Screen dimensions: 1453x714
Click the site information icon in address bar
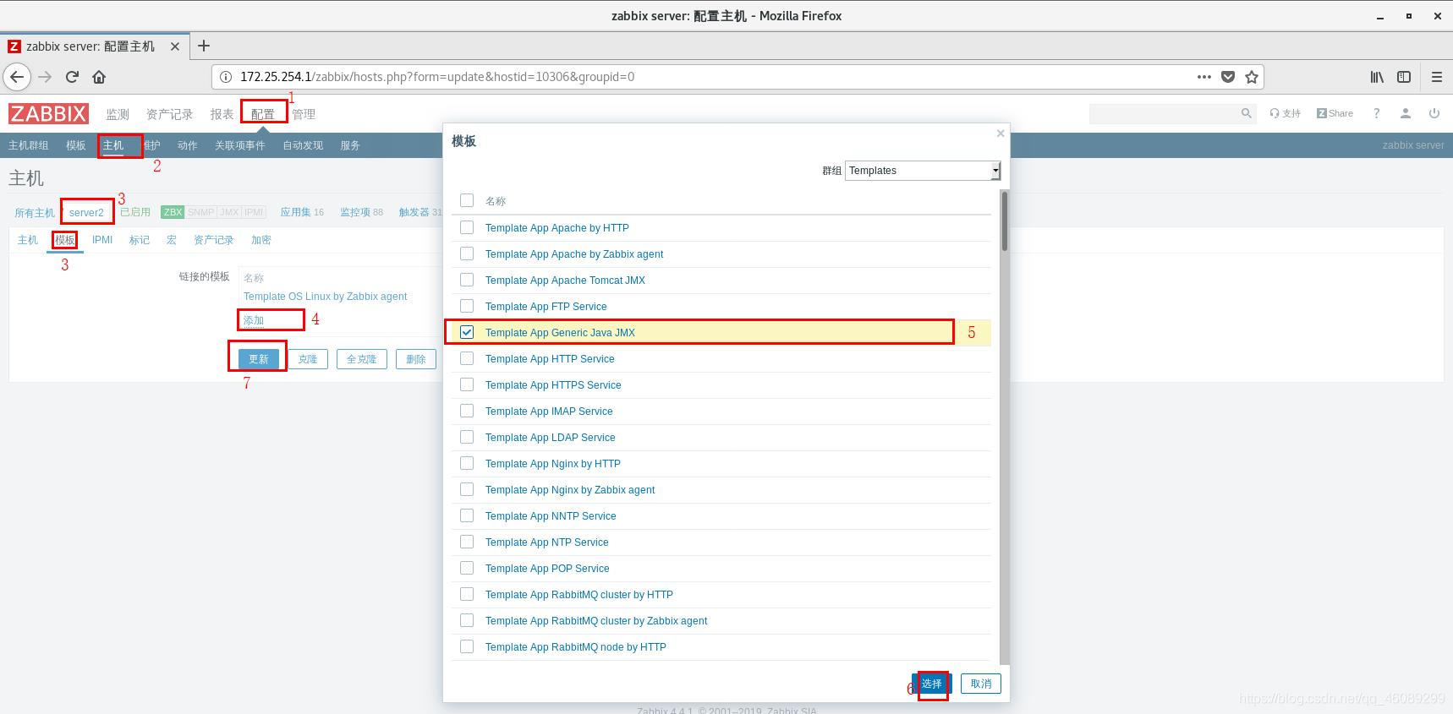point(226,77)
